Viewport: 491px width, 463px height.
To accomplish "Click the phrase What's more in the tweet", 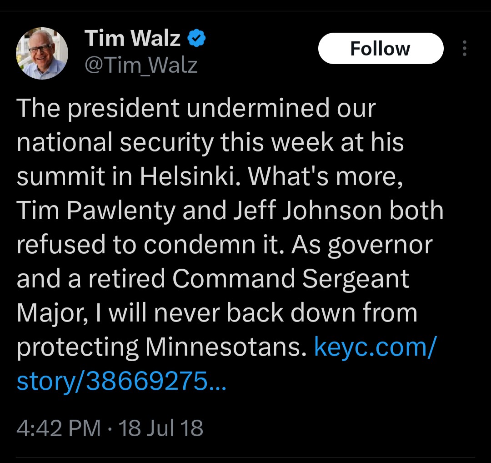I will click(325, 176).
